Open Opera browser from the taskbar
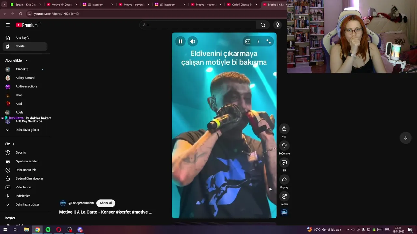 (x=59, y=230)
